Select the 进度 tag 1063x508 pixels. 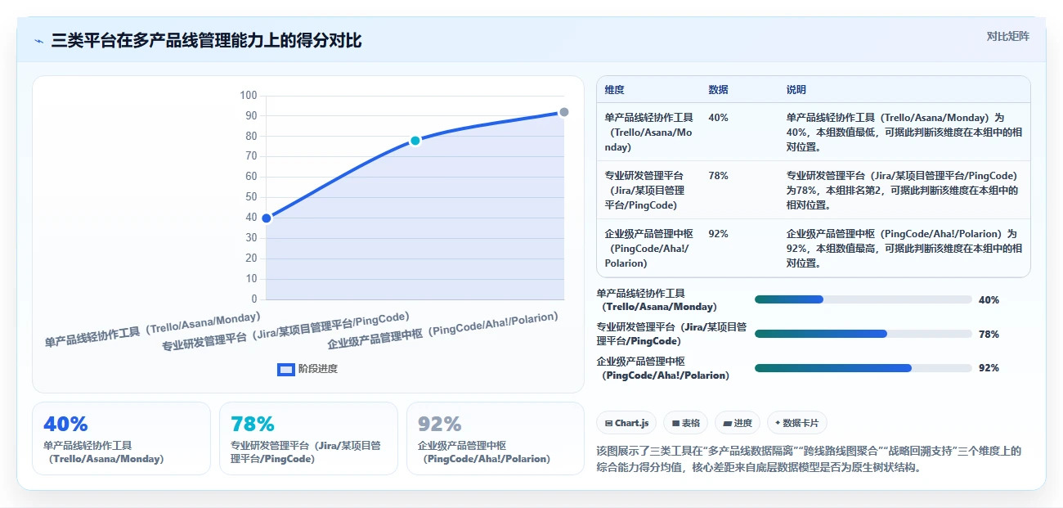pos(737,423)
